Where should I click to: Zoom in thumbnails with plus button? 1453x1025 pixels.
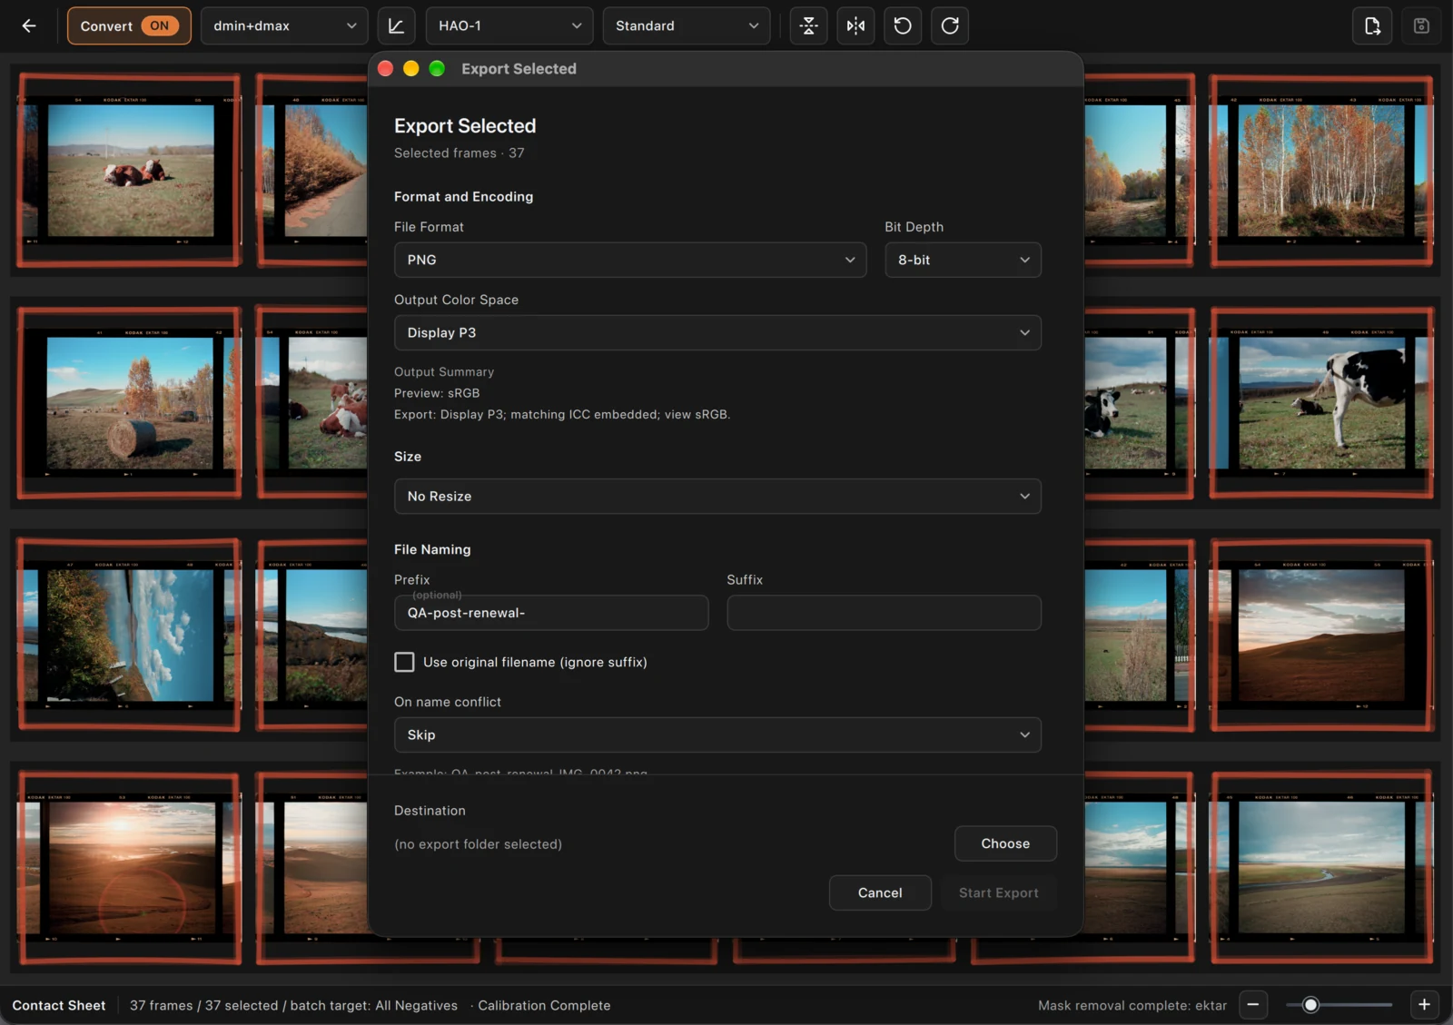coord(1424,1004)
